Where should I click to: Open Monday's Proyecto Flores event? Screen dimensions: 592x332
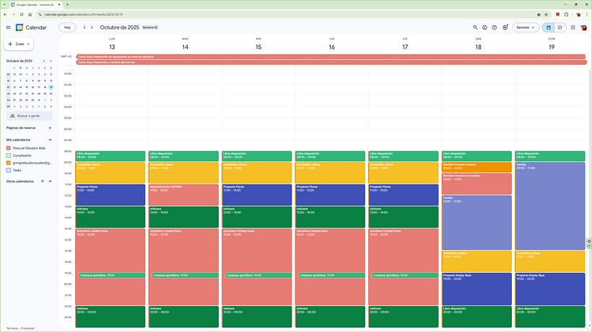[x=111, y=194]
